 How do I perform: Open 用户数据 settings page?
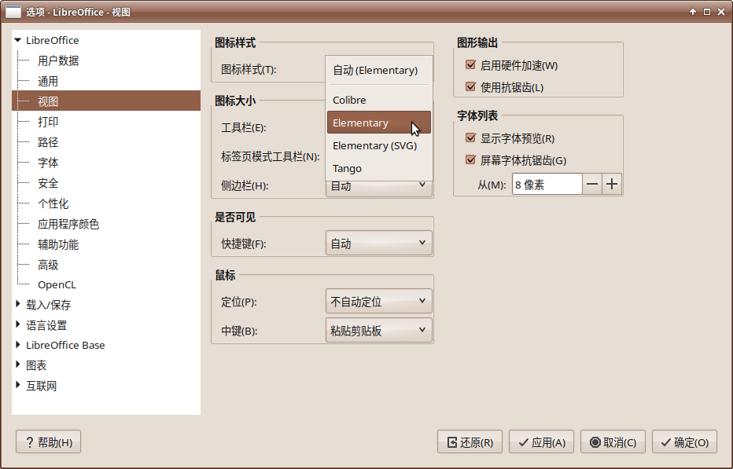pos(58,60)
